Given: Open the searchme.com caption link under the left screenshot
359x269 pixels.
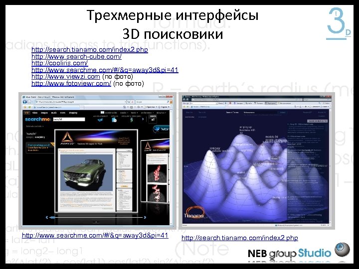Looking at the screenshot, I should (x=95, y=235).
